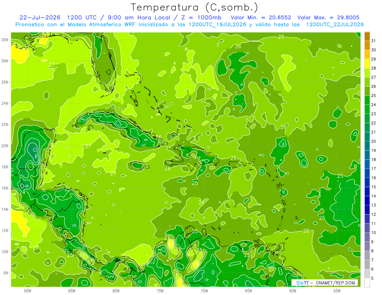Screen dimensions: 382x295
Task: Click the 'Temperatura (C,somb.)' map title
Action: point(195,7)
